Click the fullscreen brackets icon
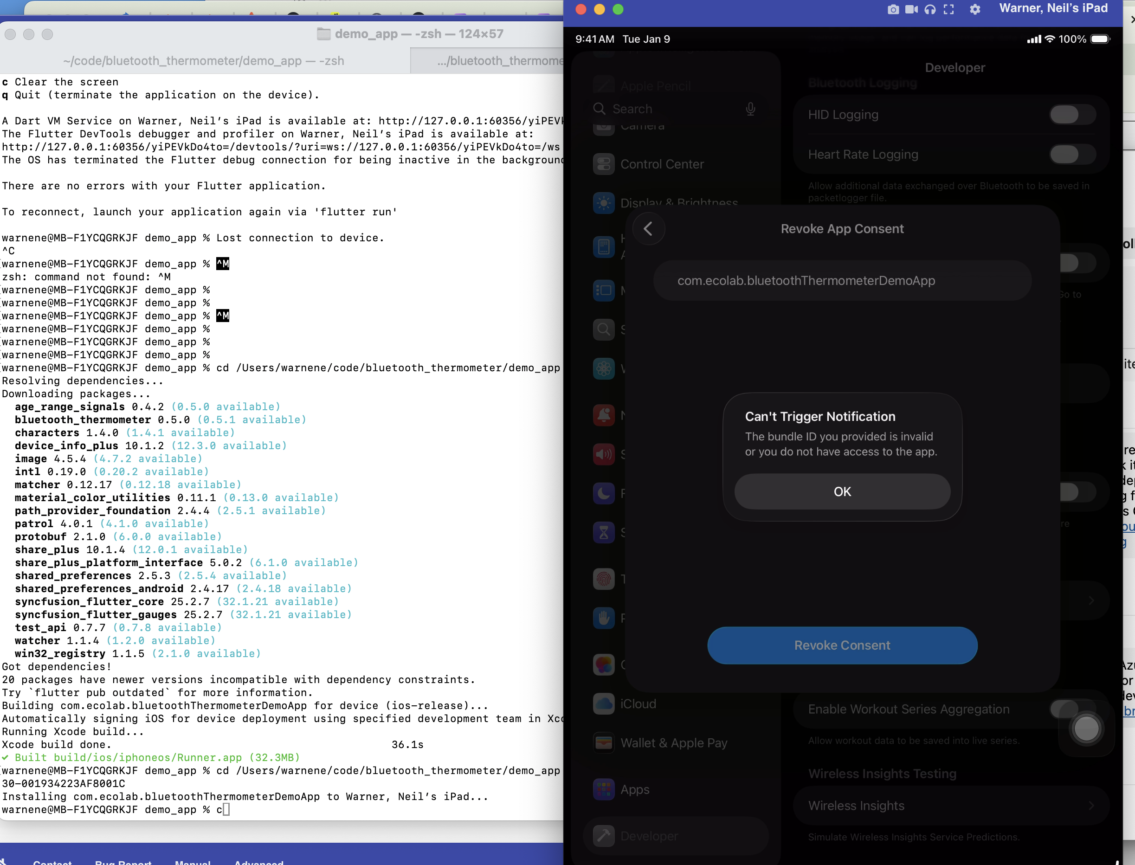Viewport: 1135px width, 865px height. click(x=948, y=9)
